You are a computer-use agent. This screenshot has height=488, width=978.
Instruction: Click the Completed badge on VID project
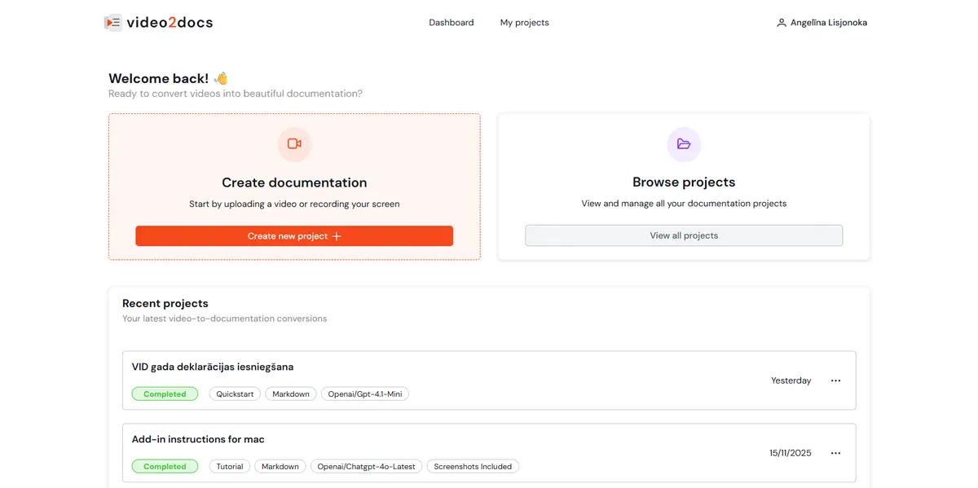(x=165, y=393)
